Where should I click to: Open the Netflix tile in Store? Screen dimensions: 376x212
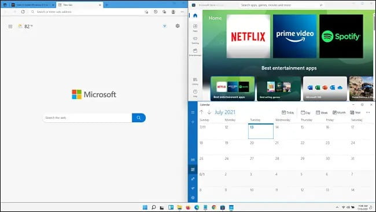pyautogui.click(x=248, y=36)
